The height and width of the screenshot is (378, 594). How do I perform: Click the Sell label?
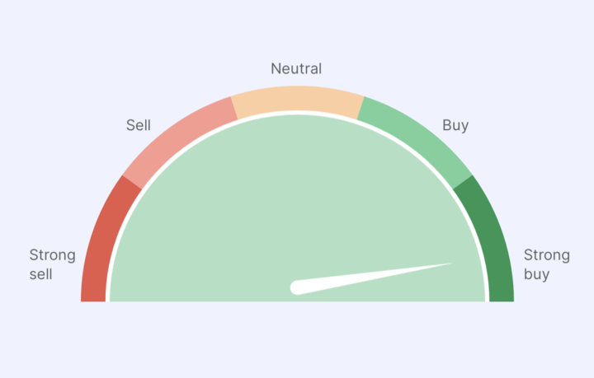tap(139, 125)
